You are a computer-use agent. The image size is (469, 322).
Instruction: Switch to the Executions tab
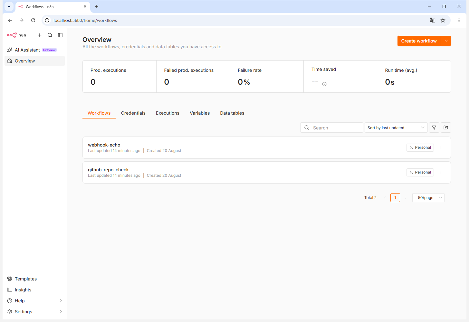tap(167, 113)
